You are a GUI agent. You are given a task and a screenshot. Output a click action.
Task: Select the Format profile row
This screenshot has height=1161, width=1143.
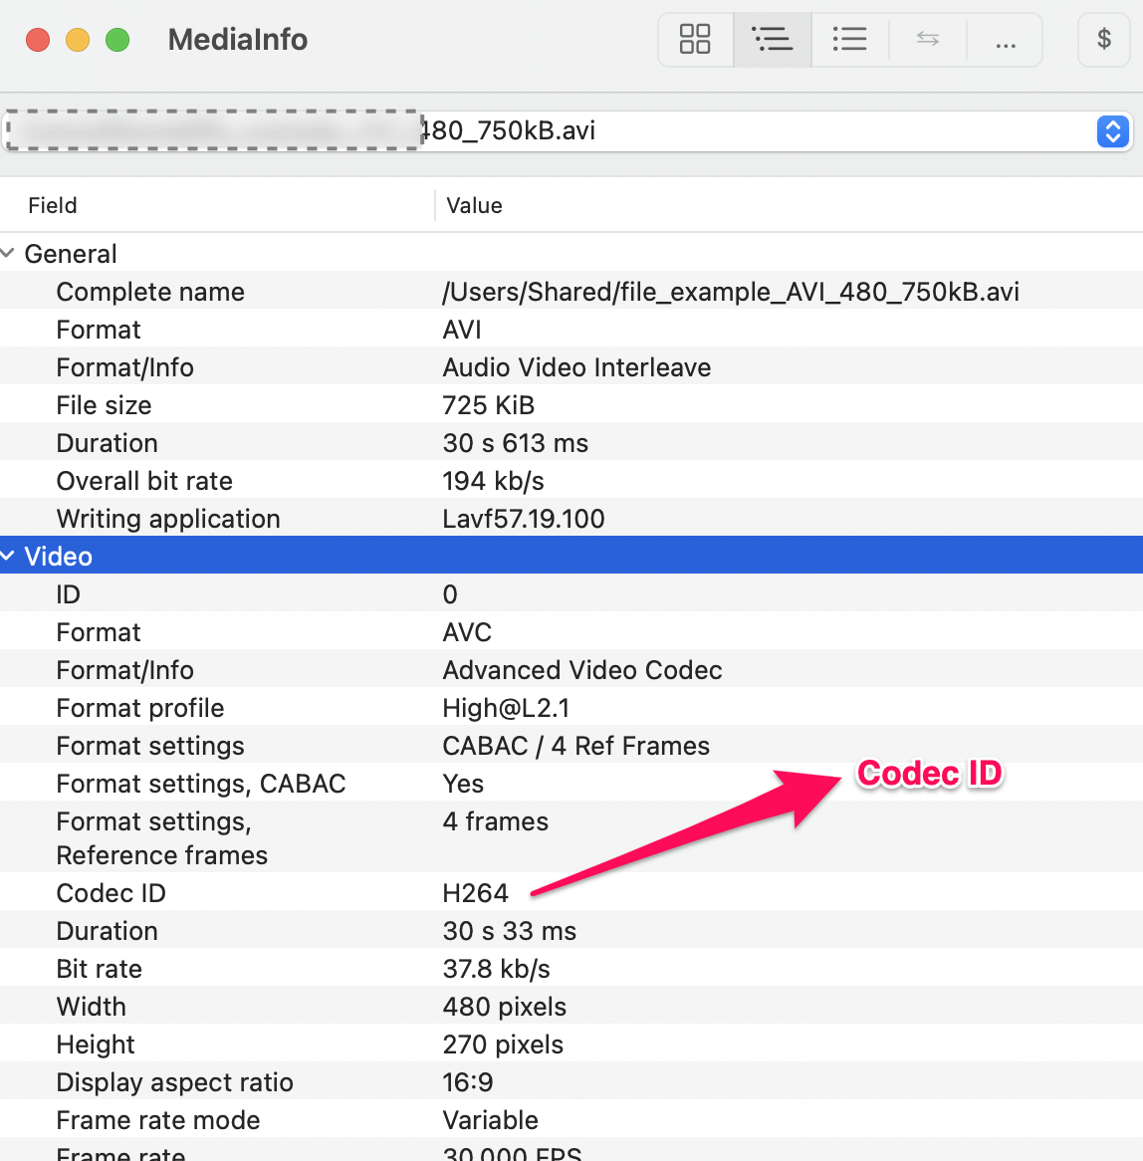pyautogui.click(x=140, y=708)
